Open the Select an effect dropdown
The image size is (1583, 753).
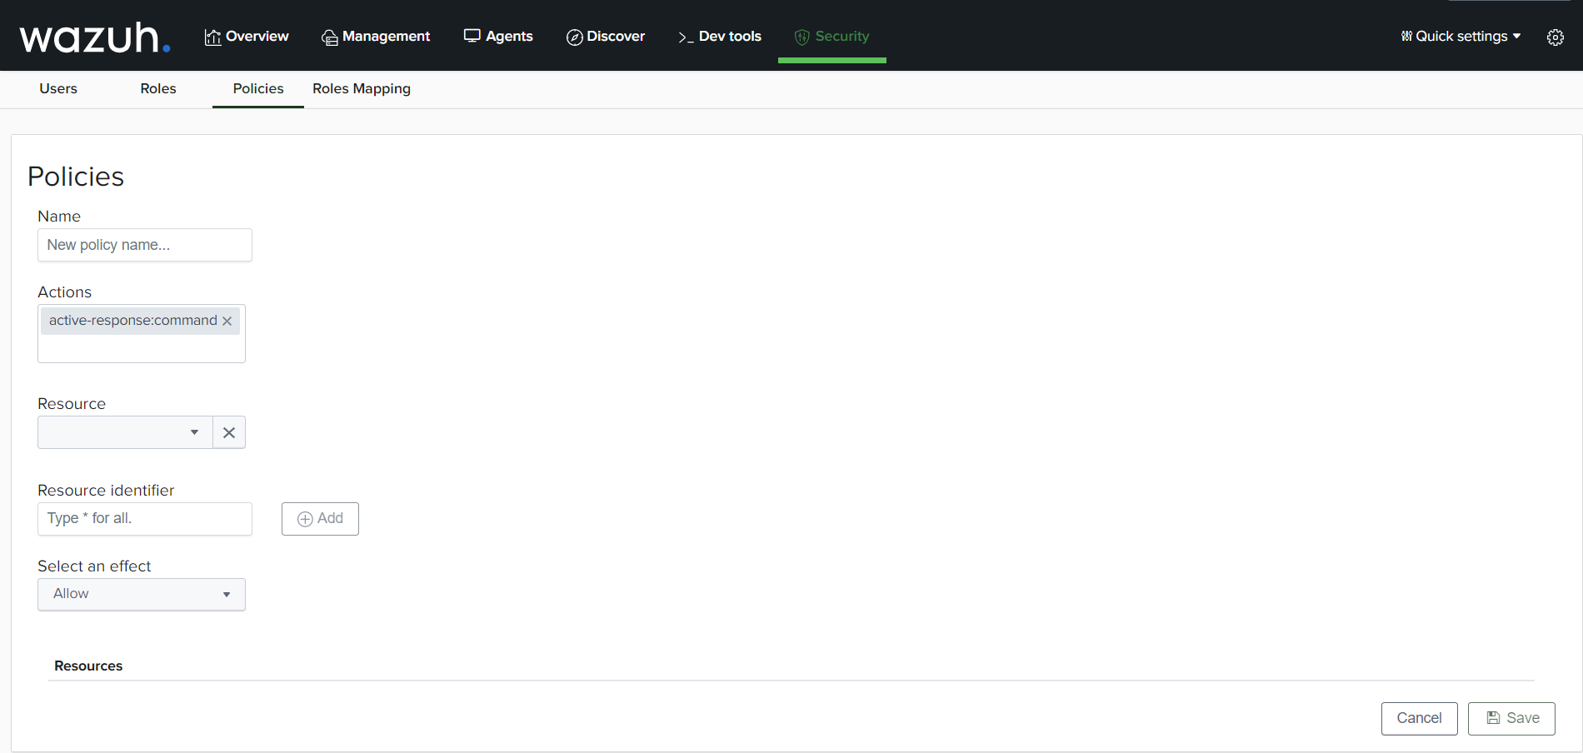pos(142,595)
